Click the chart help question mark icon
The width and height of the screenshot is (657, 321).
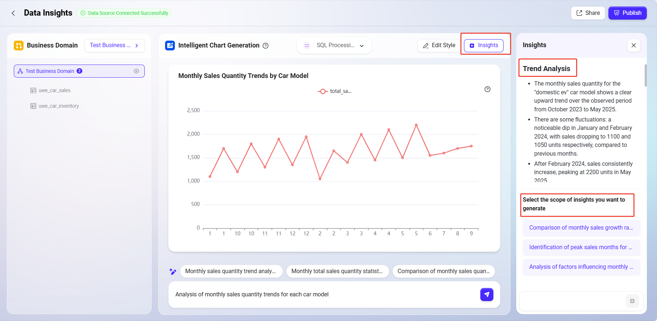pos(487,89)
